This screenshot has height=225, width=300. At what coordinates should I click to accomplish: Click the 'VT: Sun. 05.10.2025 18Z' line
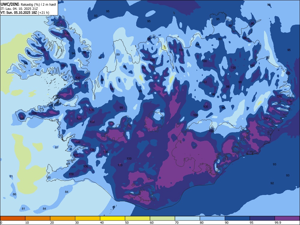19,13
